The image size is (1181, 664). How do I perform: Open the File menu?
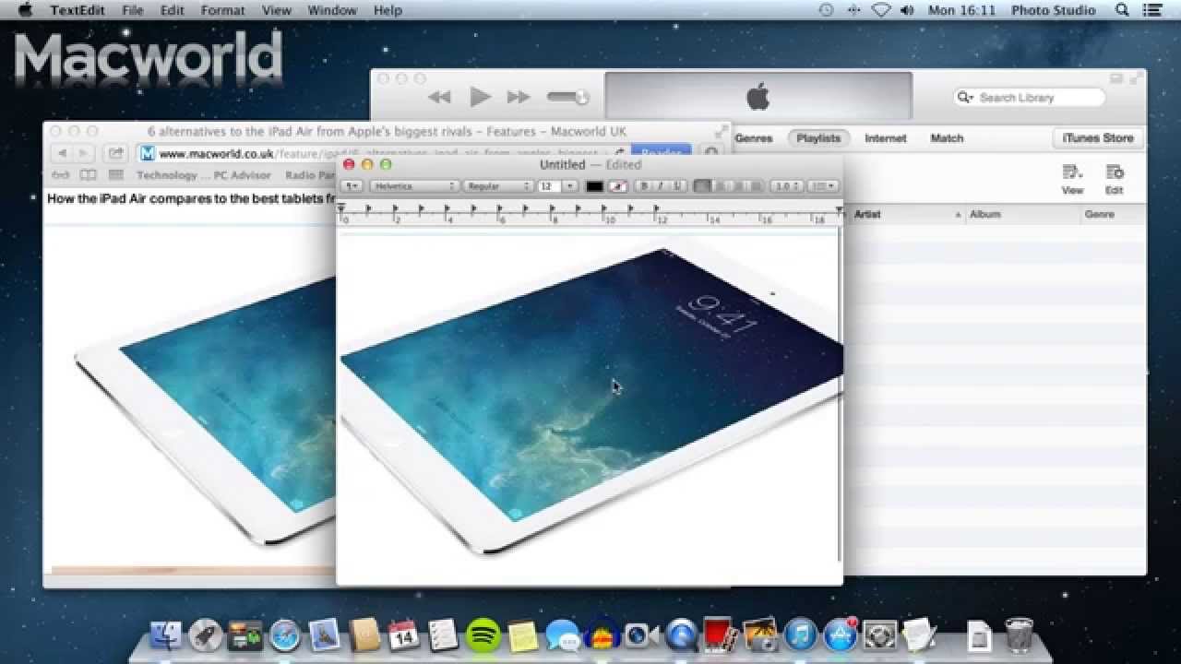pyautogui.click(x=133, y=10)
